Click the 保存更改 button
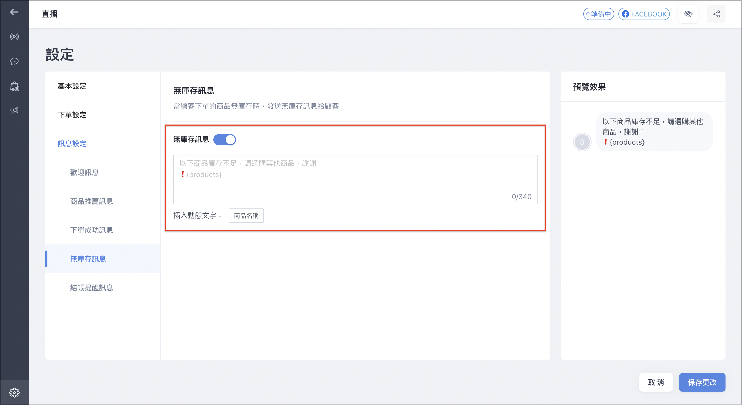Viewport: 742px width, 405px height. pyautogui.click(x=702, y=382)
